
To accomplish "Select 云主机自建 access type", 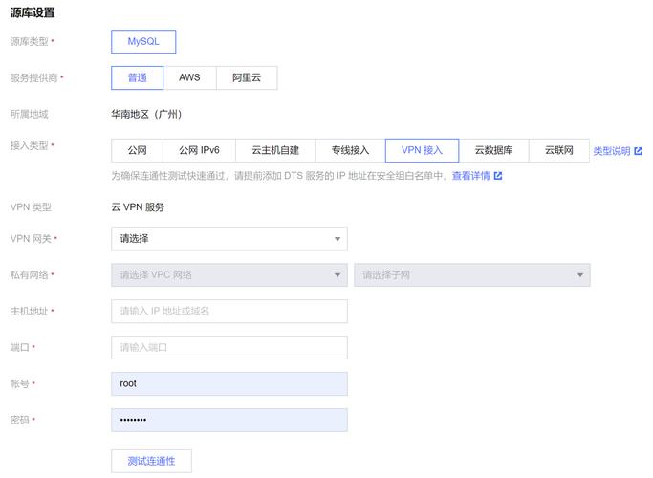I will (x=275, y=150).
